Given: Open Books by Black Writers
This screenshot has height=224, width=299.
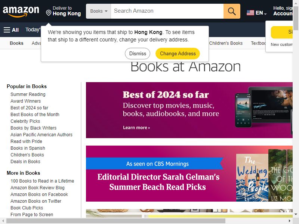Looking at the screenshot, I should coord(34,128).
